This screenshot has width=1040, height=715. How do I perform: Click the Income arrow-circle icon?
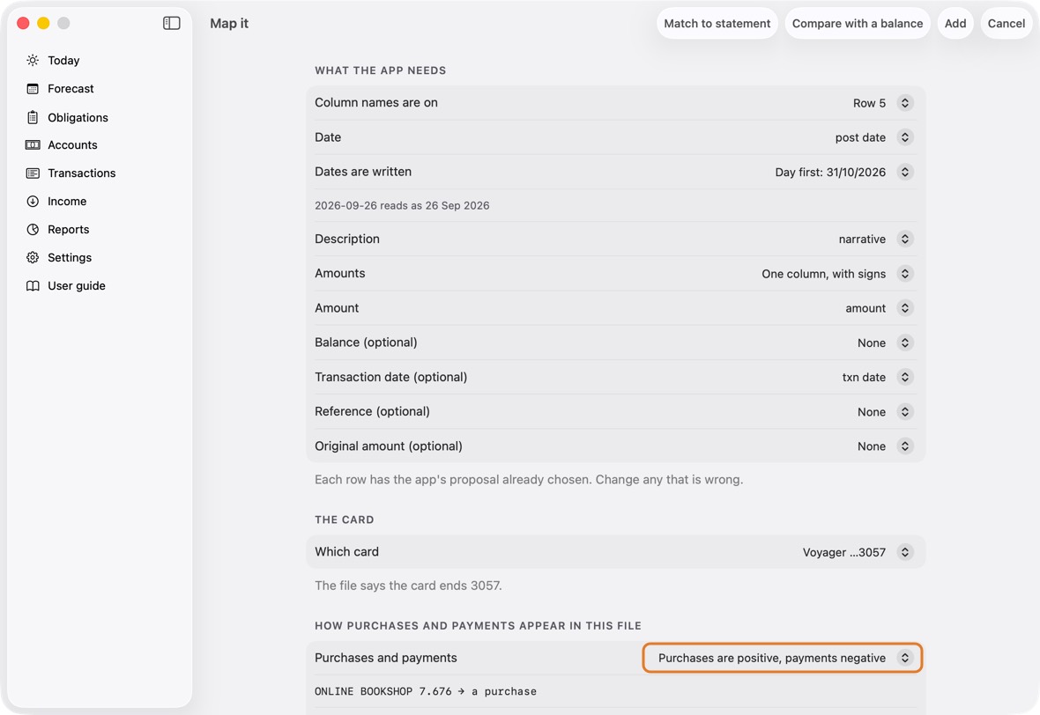click(x=33, y=202)
